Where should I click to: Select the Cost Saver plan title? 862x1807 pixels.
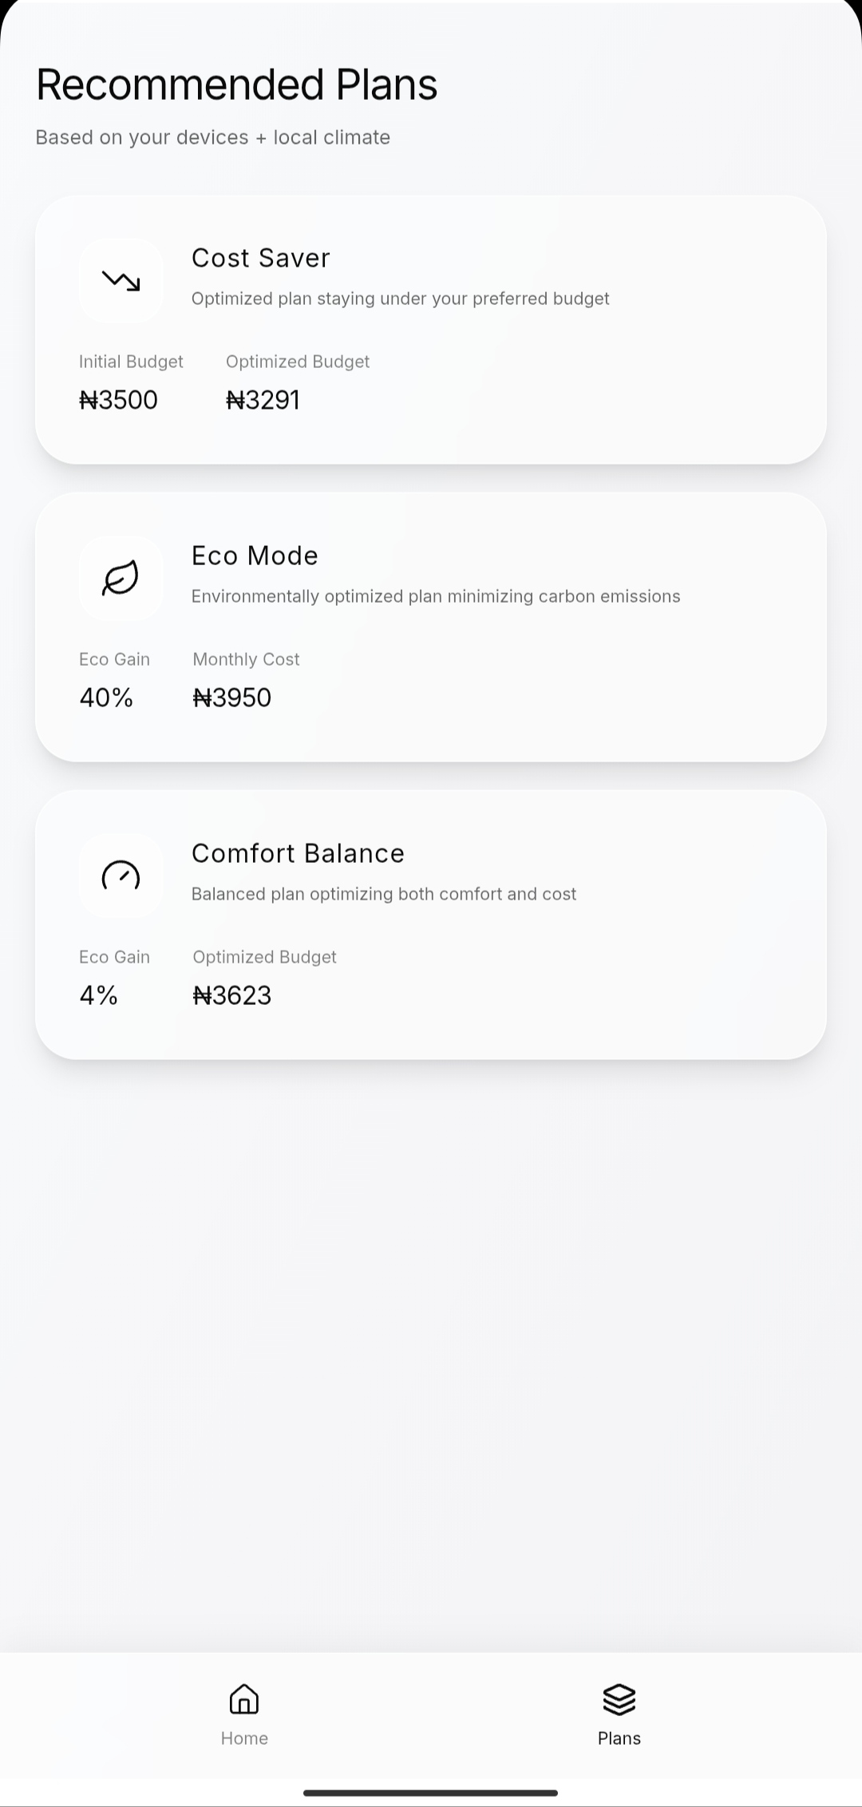tap(261, 258)
